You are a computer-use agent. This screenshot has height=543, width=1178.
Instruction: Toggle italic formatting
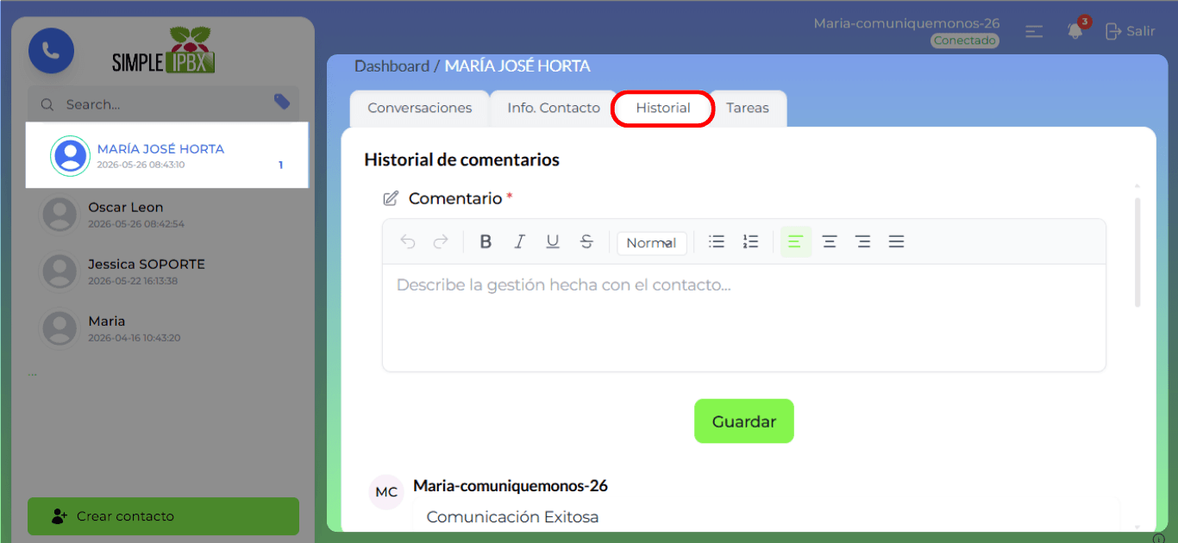click(x=519, y=242)
